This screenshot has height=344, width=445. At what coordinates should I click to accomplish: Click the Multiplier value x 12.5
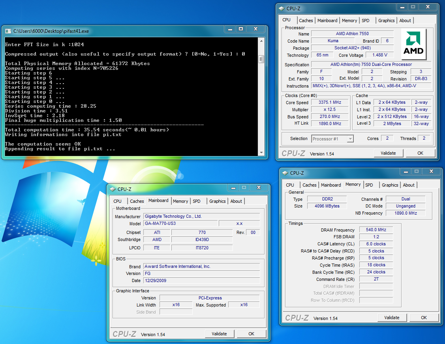tap(329, 109)
